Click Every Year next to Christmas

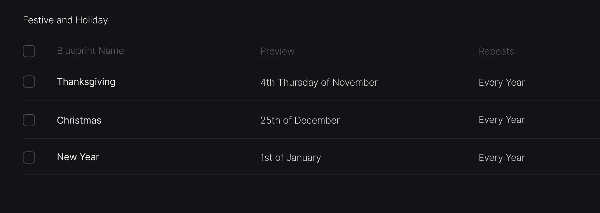click(x=501, y=120)
